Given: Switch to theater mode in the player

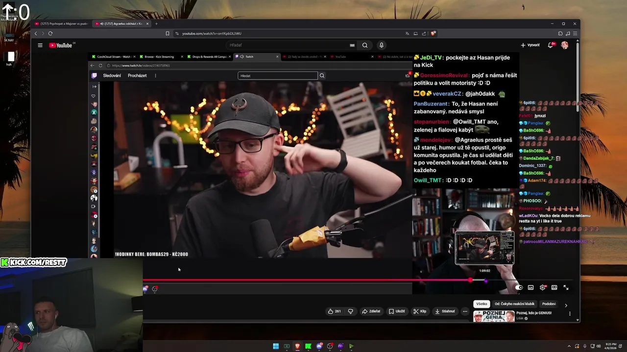Looking at the screenshot, I should [x=554, y=287].
